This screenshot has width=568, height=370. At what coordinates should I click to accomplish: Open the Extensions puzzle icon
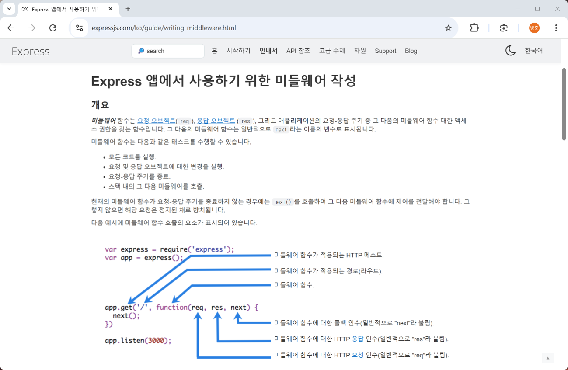pyautogui.click(x=474, y=28)
